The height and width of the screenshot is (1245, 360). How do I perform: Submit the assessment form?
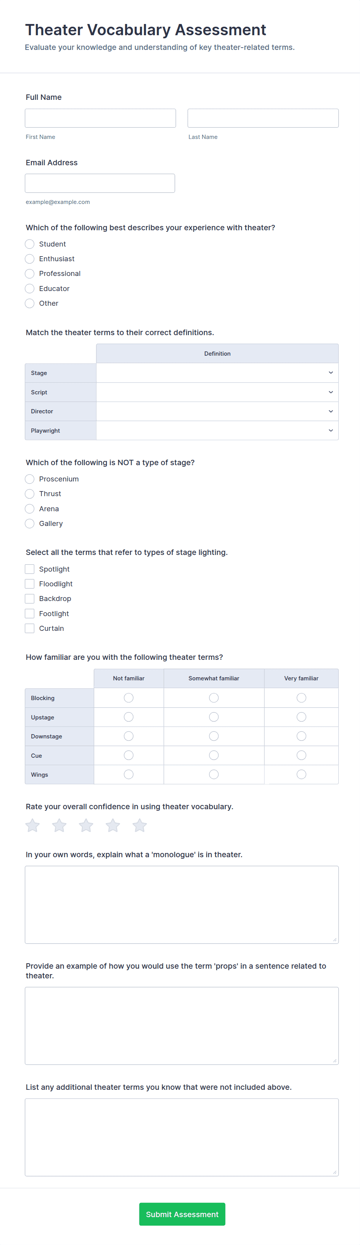click(182, 1214)
